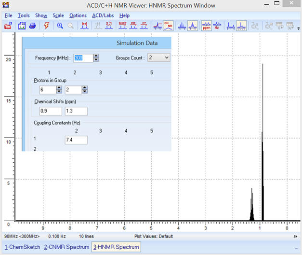Screen dimensions: 302x255
Task: Decrease frequency with the down arrow
Action: coord(96,60)
